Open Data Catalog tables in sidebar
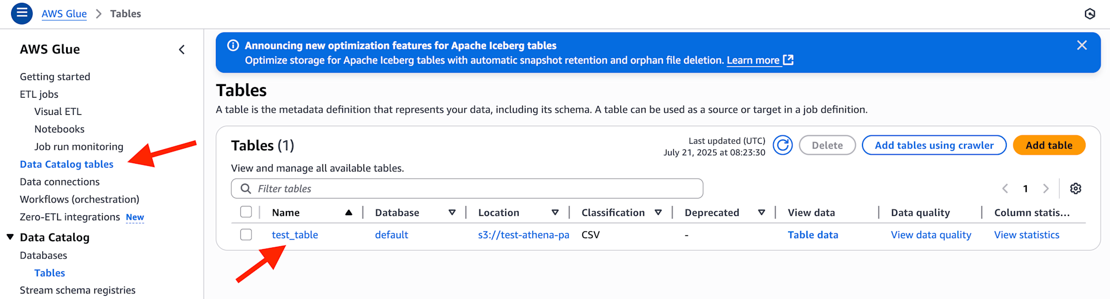This screenshot has height=299, width=1110. [67, 164]
